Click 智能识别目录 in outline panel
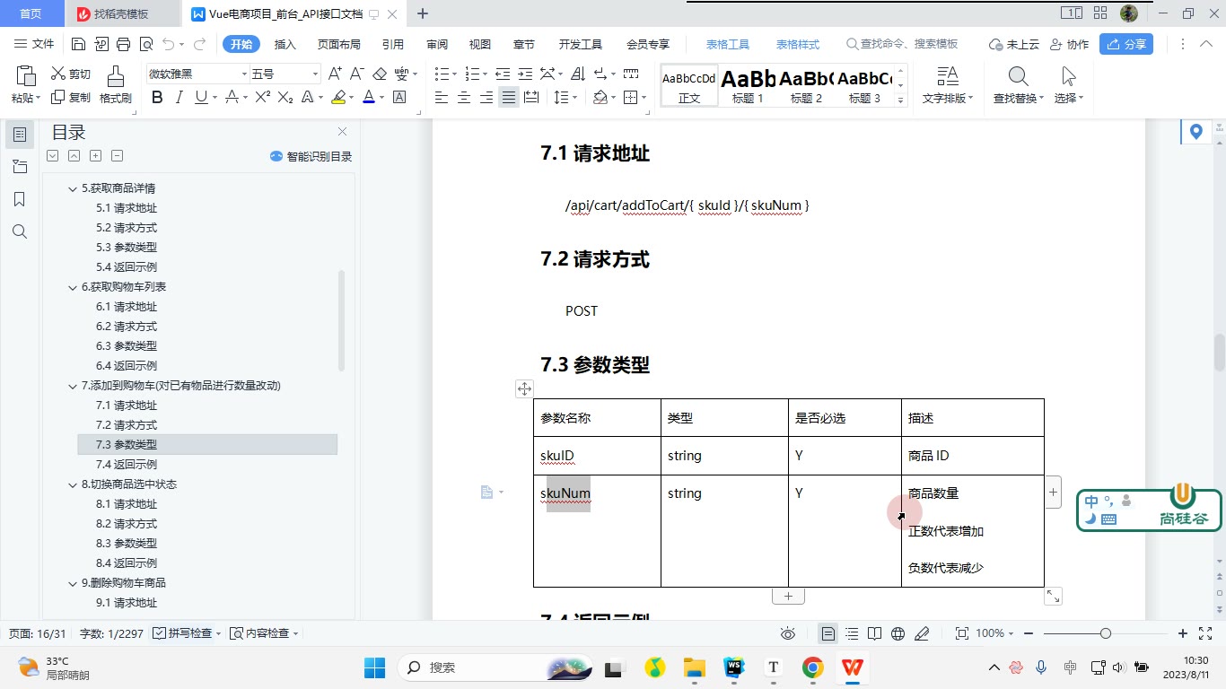The height and width of the screenshot is (689, 1226). pyautogui.click(x=311, y=156)
